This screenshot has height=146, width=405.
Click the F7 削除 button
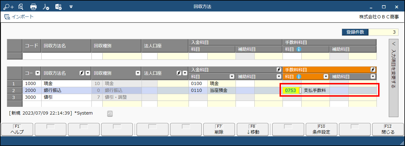click(x=219, y=129)
